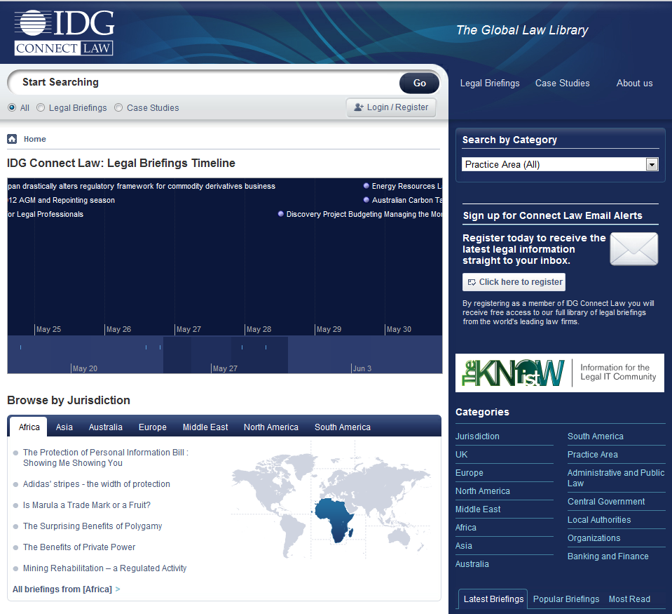Open the About us menu item
672x614 pixels.
coord(634,84)
